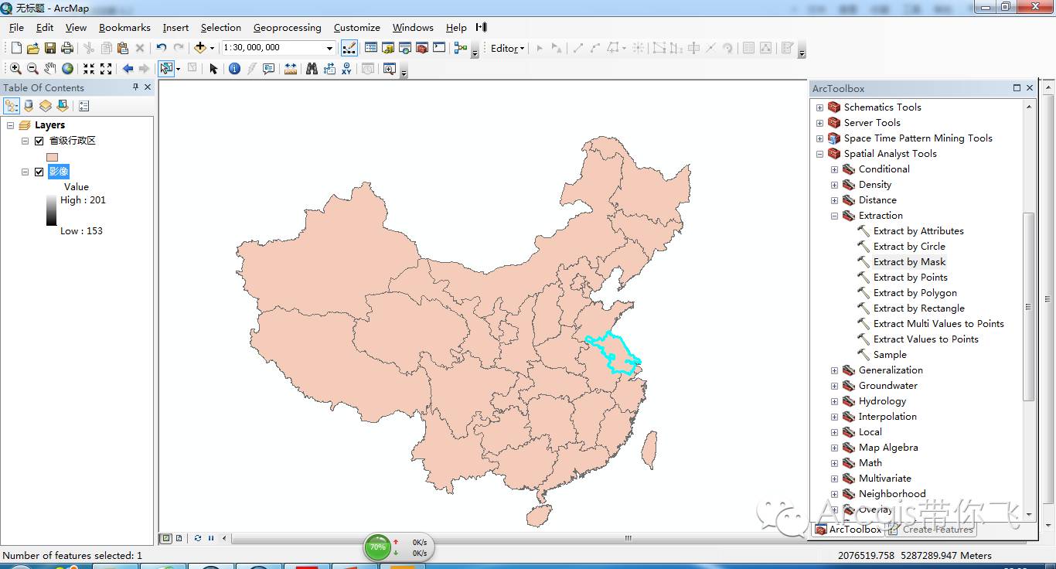This screenshot has height=569, width=1056.
Task: Activate the Select Features tool
Action: [x=166, y=69]
